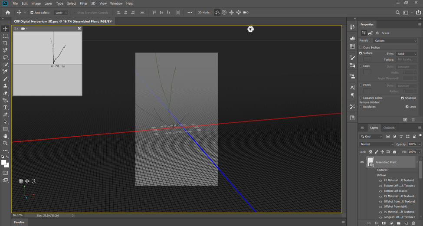The image size is (423, 226).
Task: Select the Roll 3D object mode icon
Action: 224,13
